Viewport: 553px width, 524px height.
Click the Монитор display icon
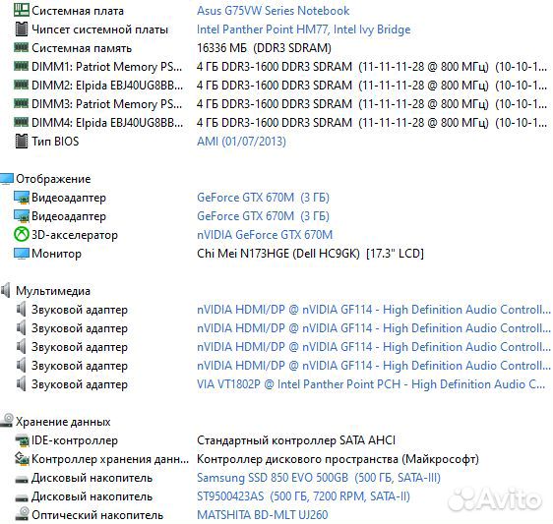point(22,254)
